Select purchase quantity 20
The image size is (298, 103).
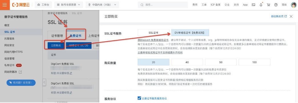[x=153, y=62]
